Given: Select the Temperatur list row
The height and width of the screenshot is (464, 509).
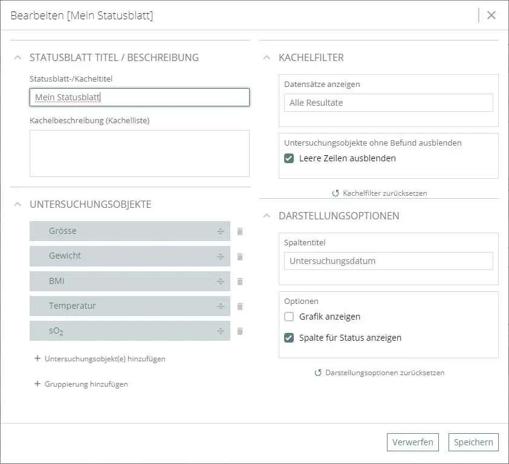Looking at the screenshot, I should [x=130, y=306].
